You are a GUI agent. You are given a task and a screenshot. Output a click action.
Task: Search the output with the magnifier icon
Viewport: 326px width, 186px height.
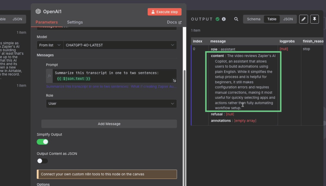[236, 19]
